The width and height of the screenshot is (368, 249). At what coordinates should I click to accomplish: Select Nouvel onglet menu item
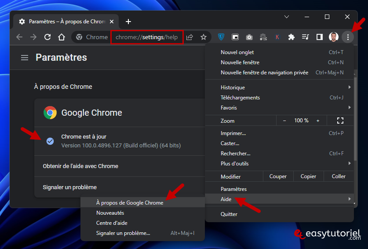[279, 52]
